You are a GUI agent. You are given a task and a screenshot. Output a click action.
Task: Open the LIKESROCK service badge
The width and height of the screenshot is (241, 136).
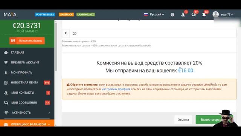[66, 14]
